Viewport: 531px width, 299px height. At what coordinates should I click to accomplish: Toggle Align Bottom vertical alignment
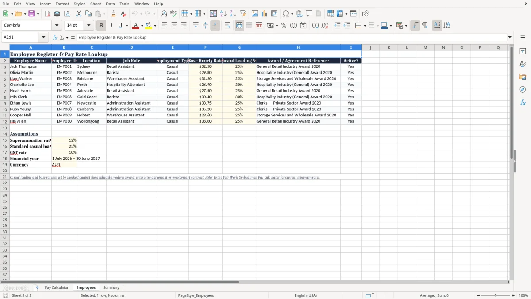click(x=215, y=26)
